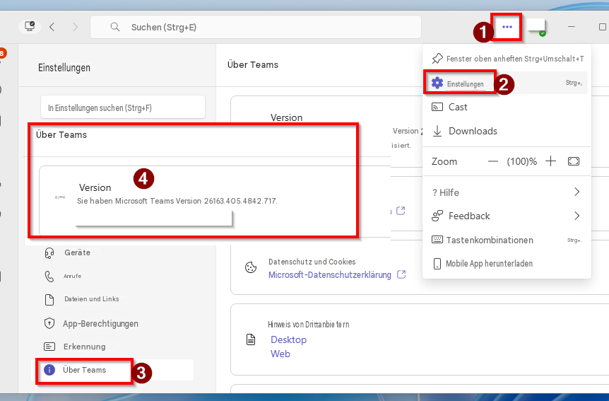Click the Feedback people icon
The width and height of the screenshot is (609, 401).
(x=437, y=216)
